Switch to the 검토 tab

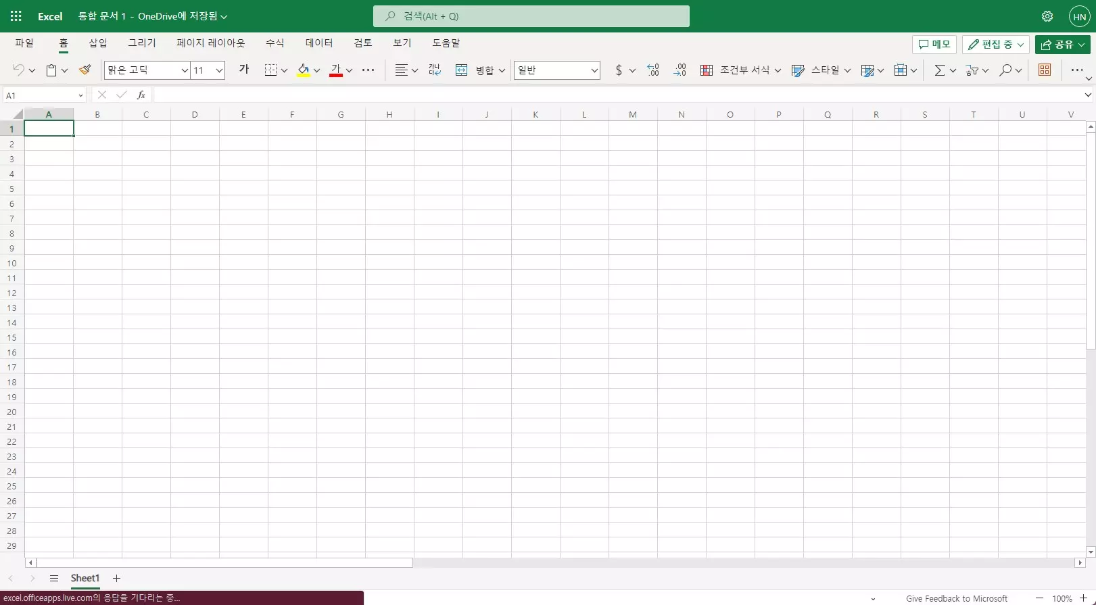coord(363,43)
